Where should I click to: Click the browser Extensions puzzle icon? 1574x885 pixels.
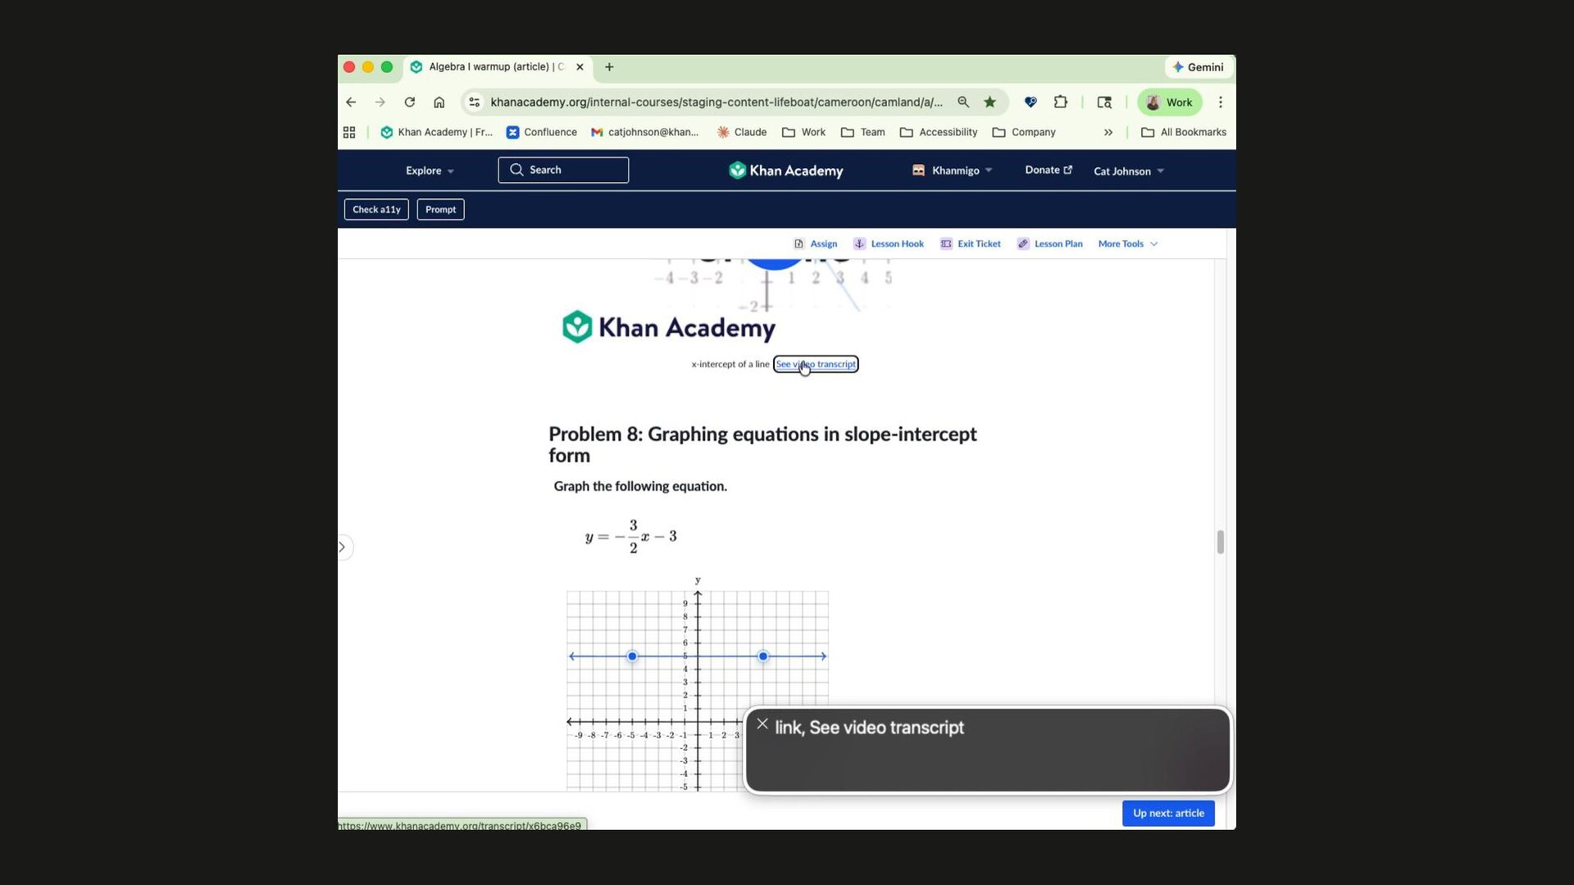coord(1060,102)
